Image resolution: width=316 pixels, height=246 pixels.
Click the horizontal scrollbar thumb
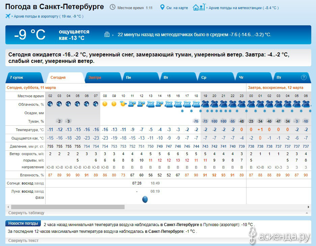tap(68, 207)
